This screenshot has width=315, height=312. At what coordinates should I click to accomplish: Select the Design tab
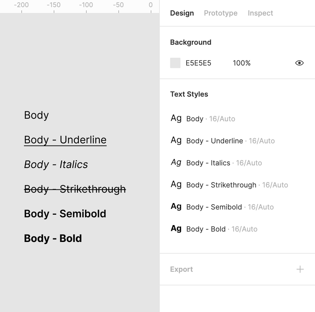point(182,13)
